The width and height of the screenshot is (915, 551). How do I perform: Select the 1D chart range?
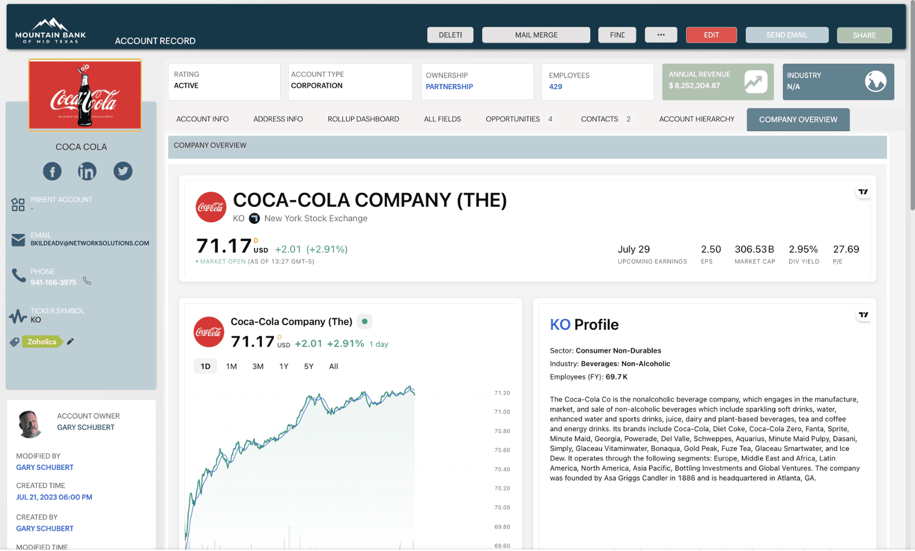205,366
